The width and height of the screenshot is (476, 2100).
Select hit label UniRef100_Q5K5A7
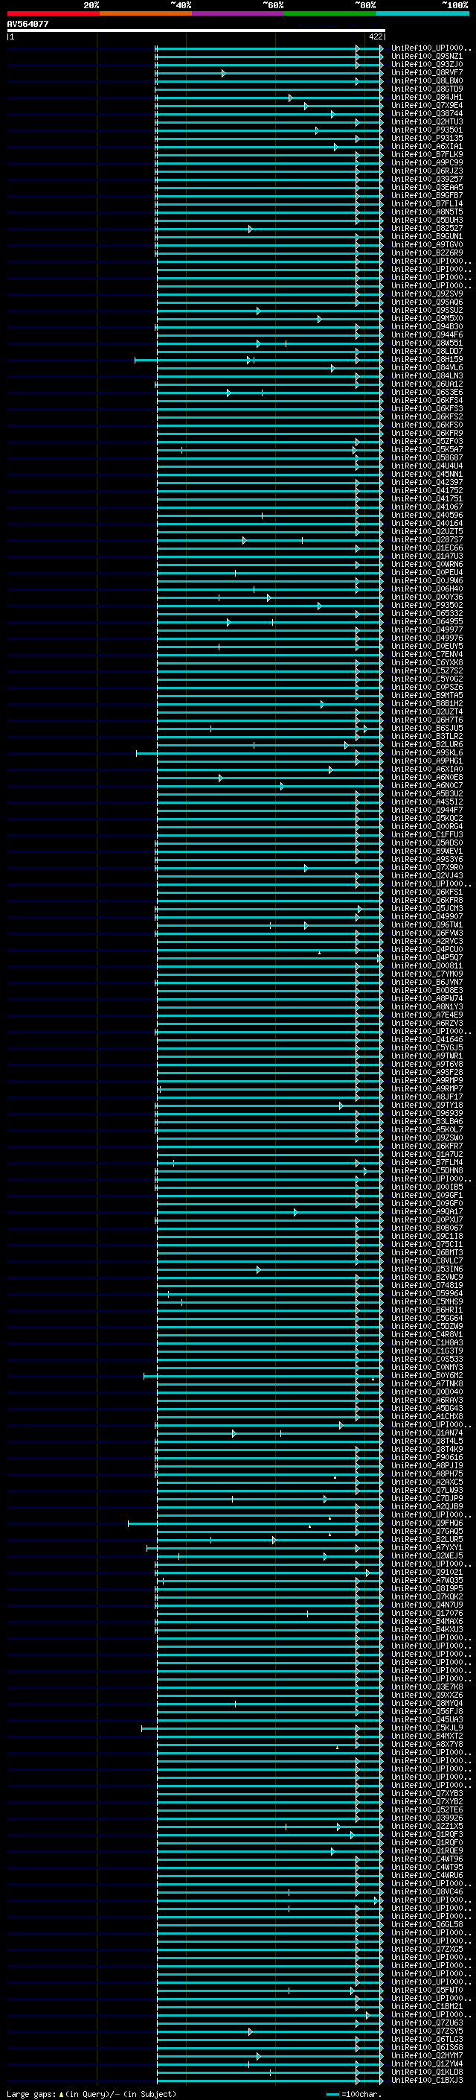click(x=427, y=449)
